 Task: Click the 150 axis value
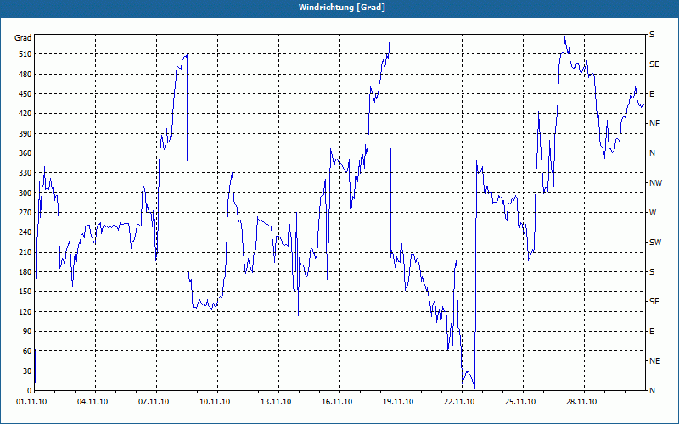[x=26, y=292]
